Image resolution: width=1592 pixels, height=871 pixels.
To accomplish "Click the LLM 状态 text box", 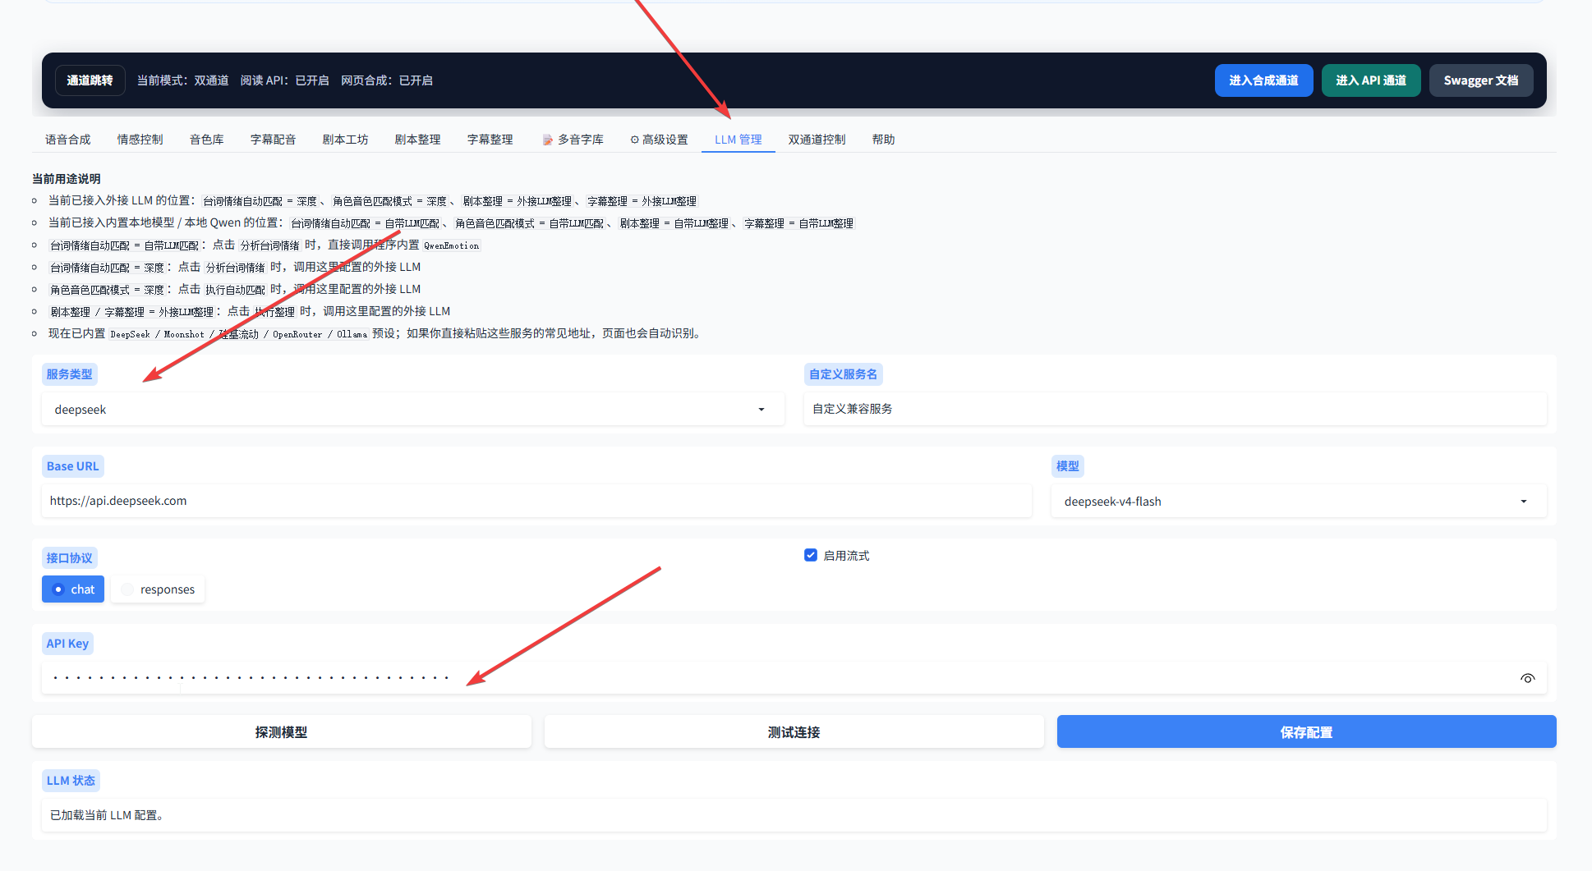I will pyautogui.click(x=794, y=815).
